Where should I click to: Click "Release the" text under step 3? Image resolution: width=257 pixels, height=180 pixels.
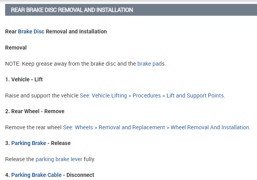20,159
